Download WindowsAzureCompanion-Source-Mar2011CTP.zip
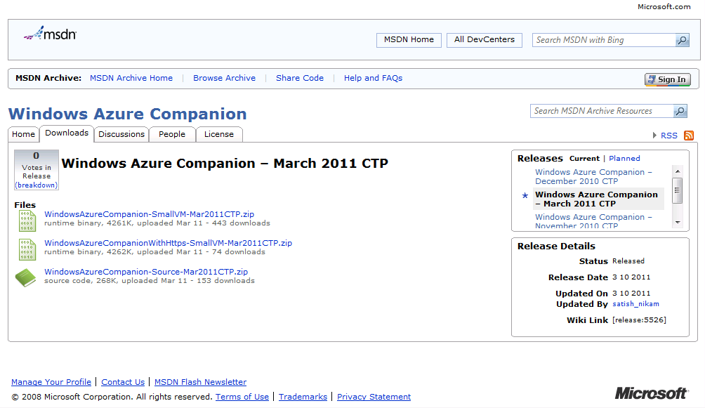Viewport: 705px width, 408px height. tap(146, 272)
